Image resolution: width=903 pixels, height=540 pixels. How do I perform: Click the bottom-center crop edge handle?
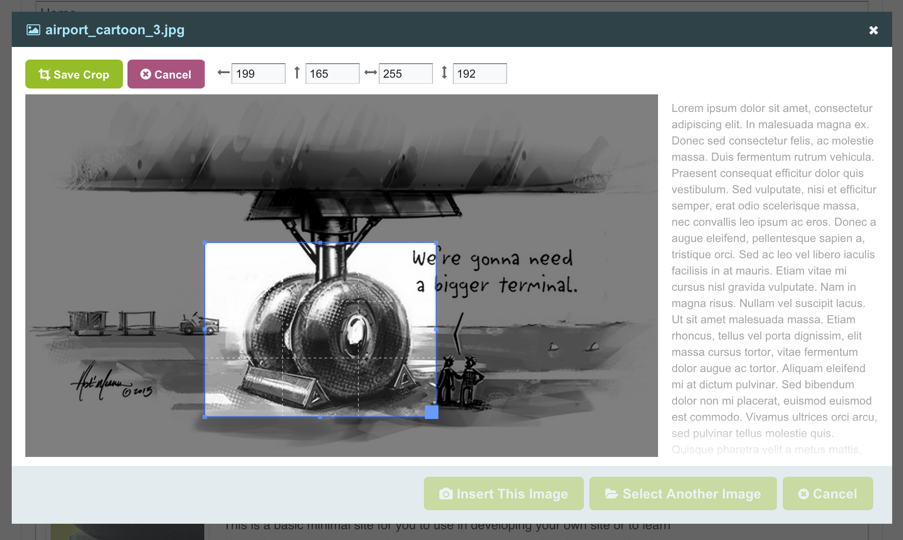click(320, 417)
